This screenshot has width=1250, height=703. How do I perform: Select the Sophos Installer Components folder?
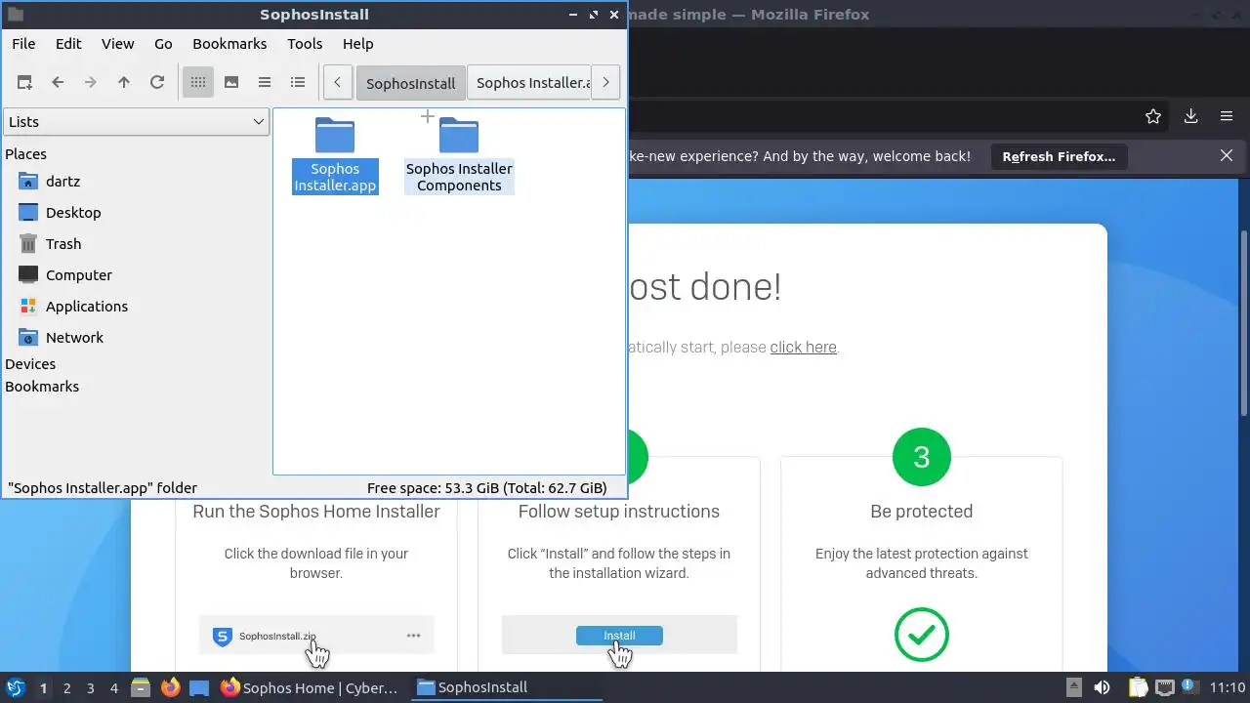[x=459, y=155]
